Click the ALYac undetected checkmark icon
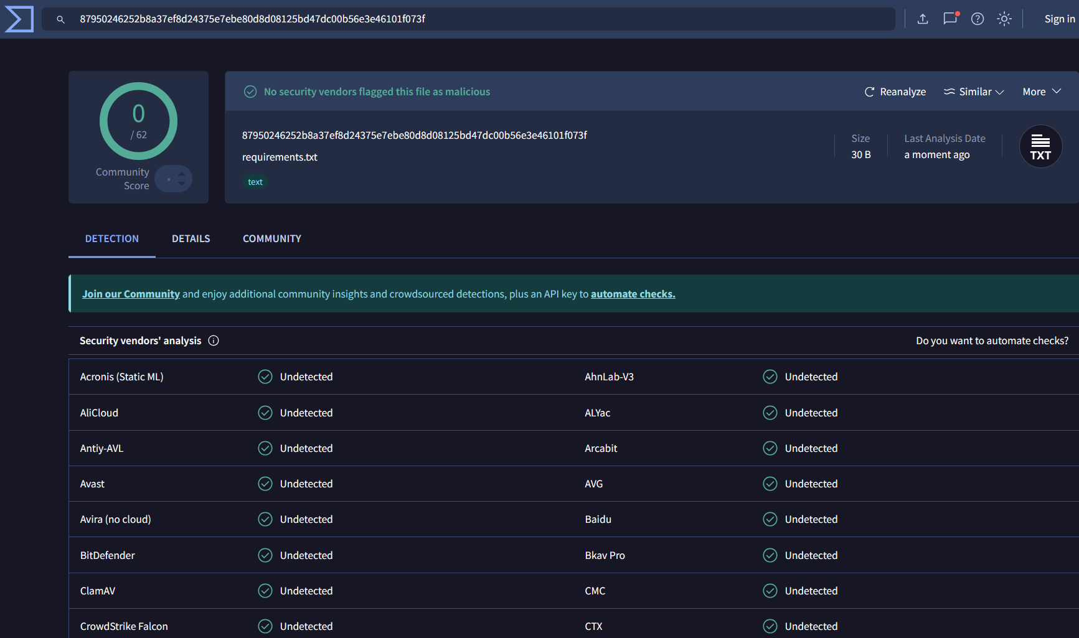 pos(770,413)
